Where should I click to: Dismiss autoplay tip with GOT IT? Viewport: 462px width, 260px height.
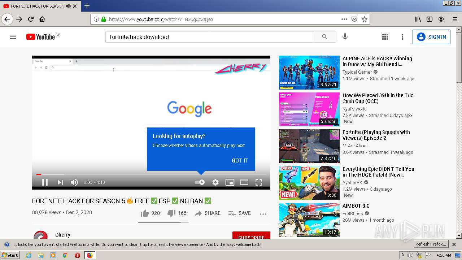(240, 161)
